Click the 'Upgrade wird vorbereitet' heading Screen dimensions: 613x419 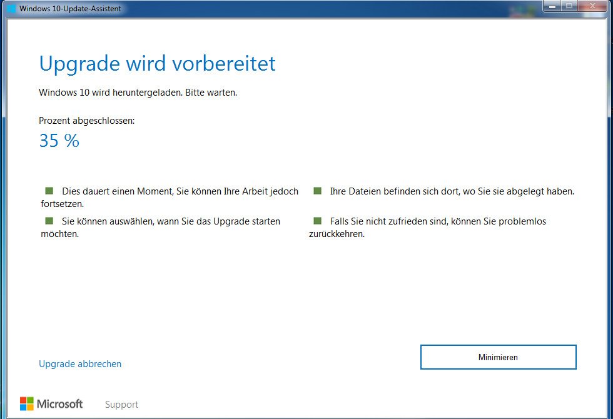click(157, 63)
